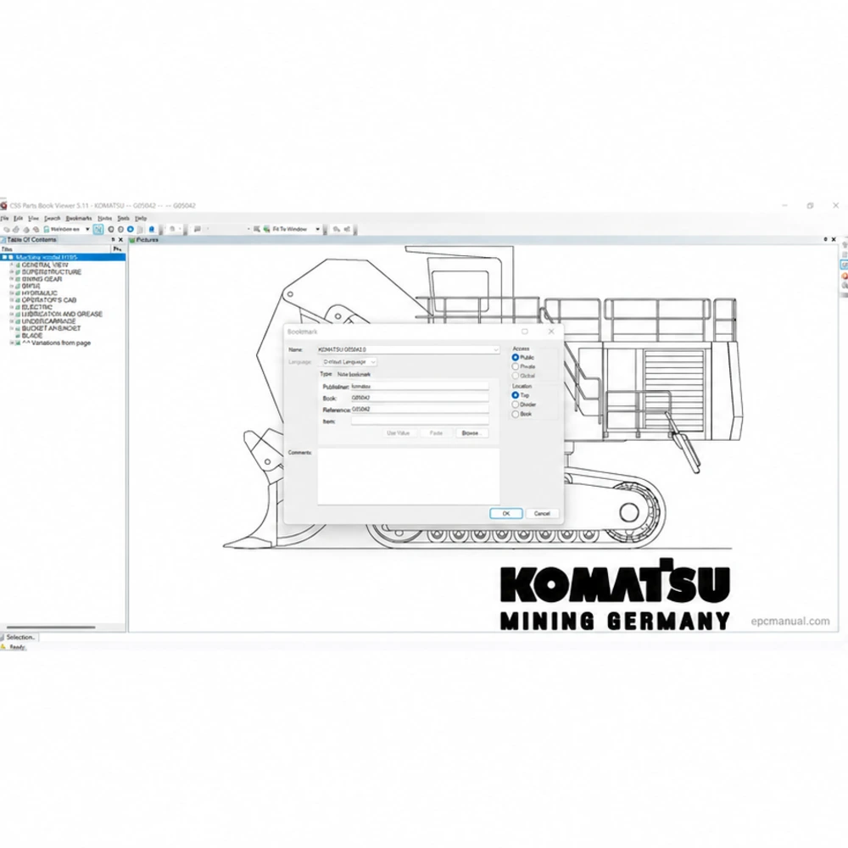Open the bookmark Name combo box dropdown
Screen dimensions: 848x848
(x=495, y=350)
